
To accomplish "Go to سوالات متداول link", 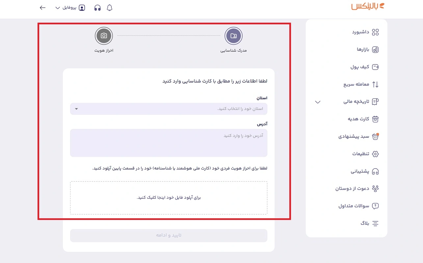I will pyautogui.click(x=354, y=206).
